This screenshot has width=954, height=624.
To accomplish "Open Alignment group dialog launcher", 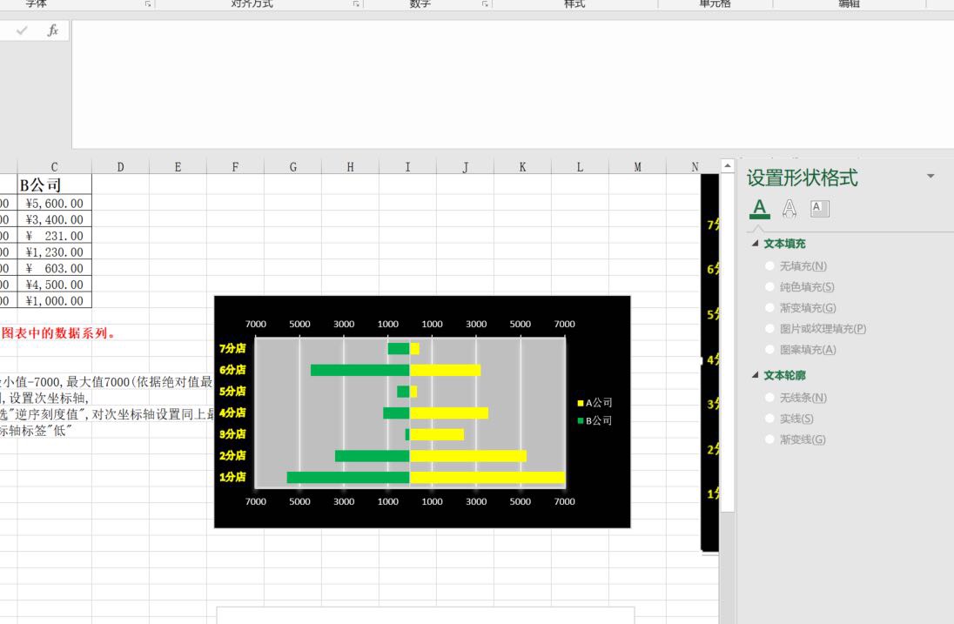I will point(356,4).
